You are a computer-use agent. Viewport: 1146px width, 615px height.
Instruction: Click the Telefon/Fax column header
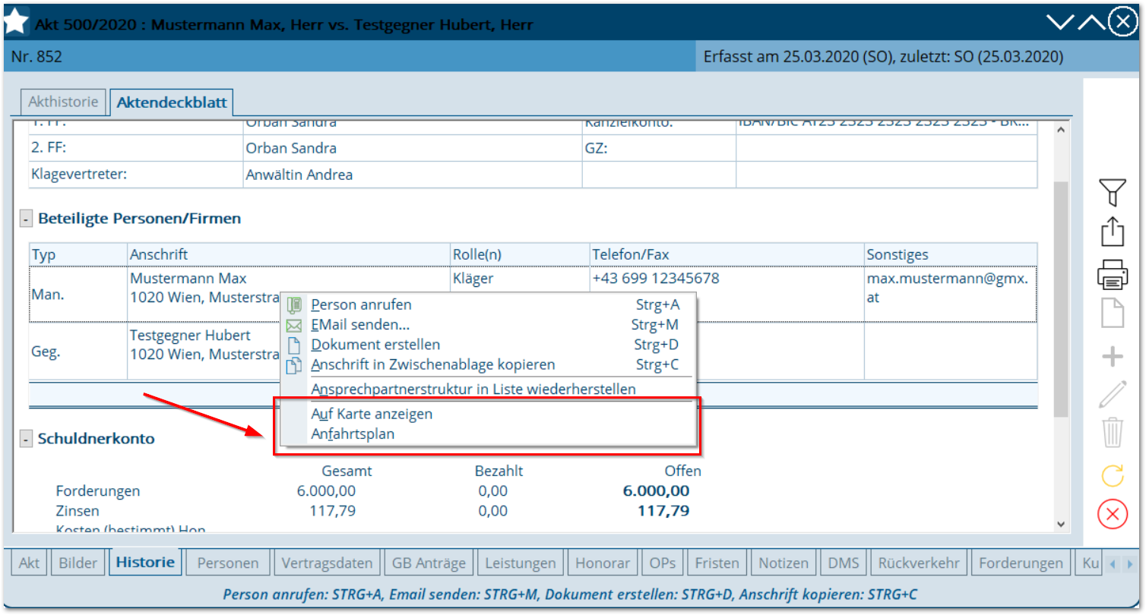pyautogui.click(x=727, y=255)
